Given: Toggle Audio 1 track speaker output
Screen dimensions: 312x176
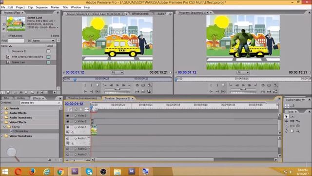Looking at the screenshot, I should [x=68, y=138].
